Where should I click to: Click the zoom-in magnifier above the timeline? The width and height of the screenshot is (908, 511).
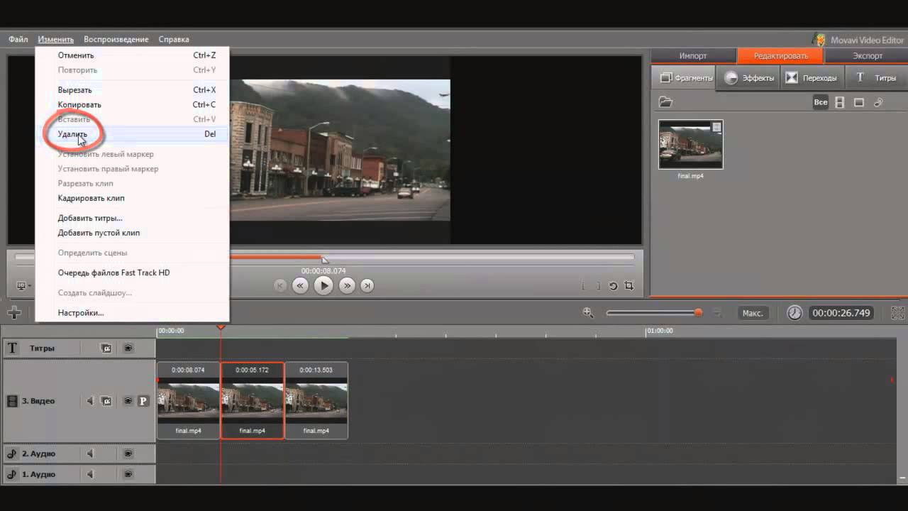[x=587, y=312]
